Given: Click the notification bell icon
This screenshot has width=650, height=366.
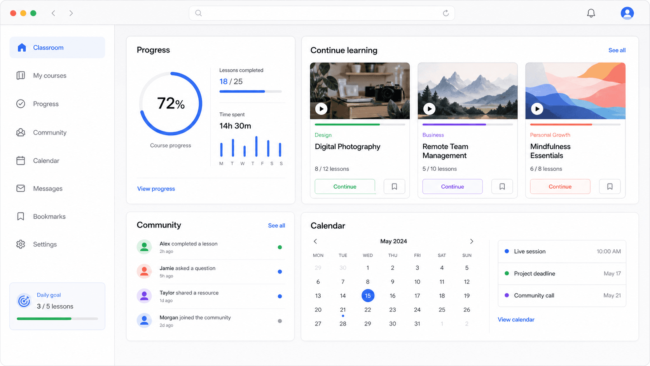Looking at the screenshot, I should 591,13.
